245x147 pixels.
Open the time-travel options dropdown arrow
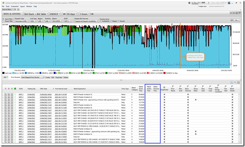(226, 3)
